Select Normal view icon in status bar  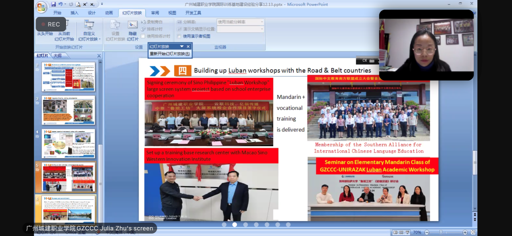tap(395, 232)
